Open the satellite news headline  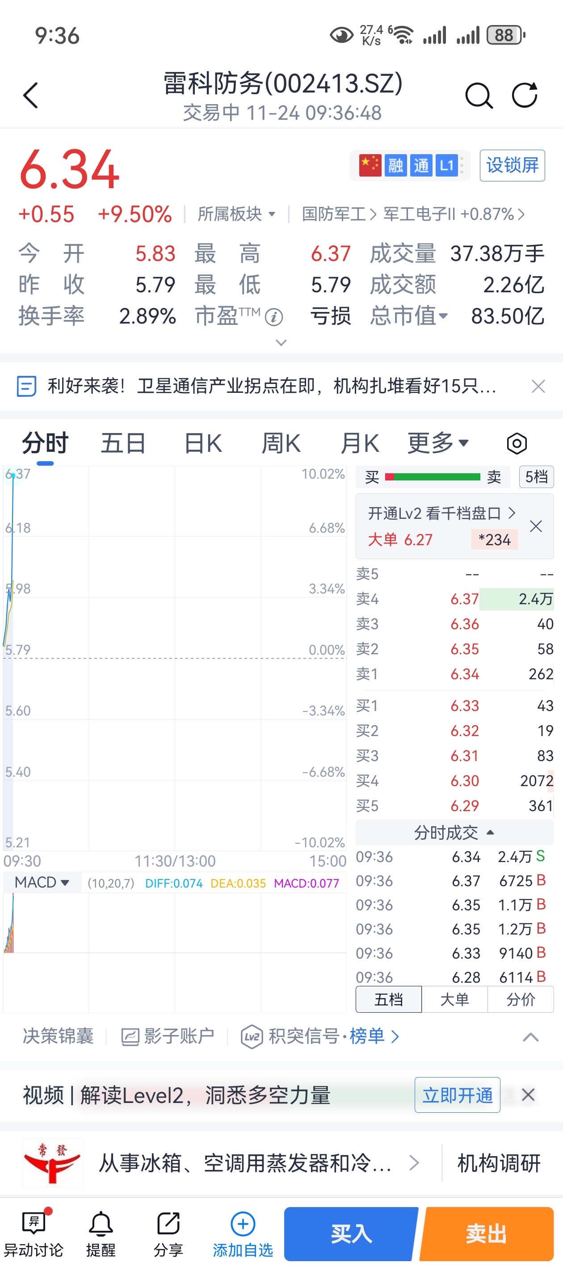[x=271, y=386]
